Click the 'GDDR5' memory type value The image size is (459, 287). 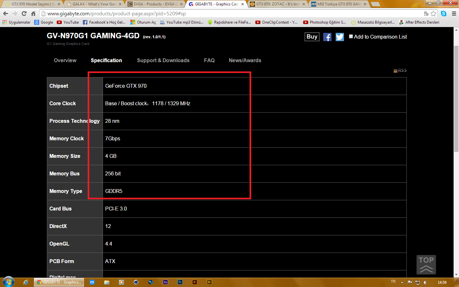pos(114,191)
